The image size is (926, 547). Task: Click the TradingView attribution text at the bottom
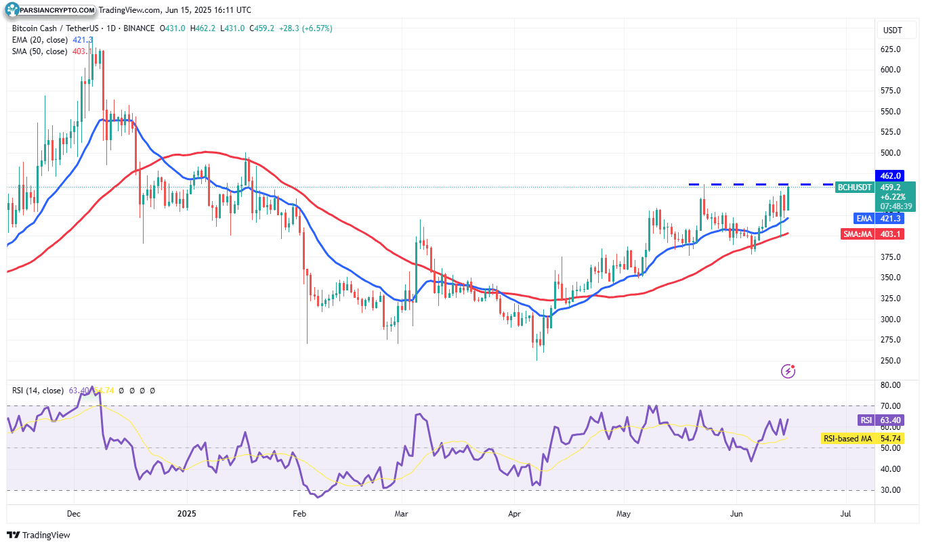[47, 535]
